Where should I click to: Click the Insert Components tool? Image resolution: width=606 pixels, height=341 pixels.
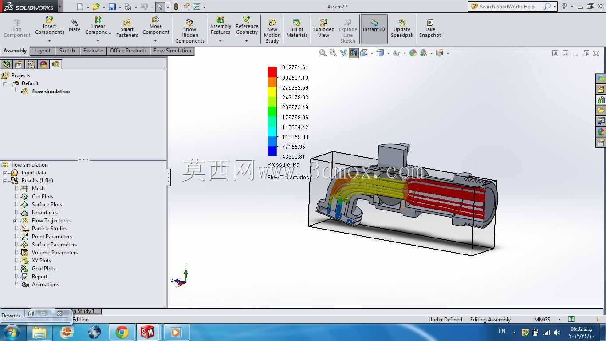coord(50,26)
